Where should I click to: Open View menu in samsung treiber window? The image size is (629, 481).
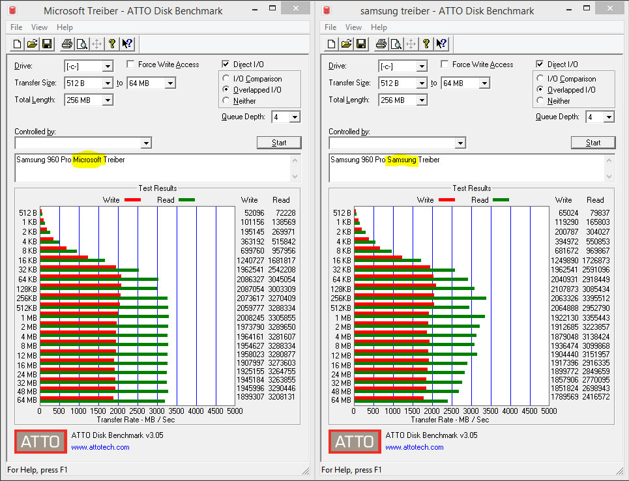353,27
